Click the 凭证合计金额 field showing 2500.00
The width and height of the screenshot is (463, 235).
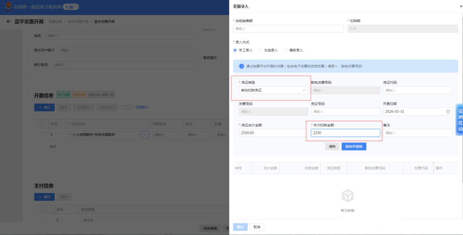tap(273, 133)
